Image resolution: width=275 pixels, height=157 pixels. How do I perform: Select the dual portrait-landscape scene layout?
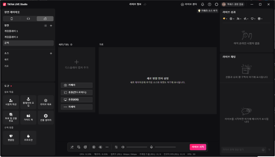(45, 19)
